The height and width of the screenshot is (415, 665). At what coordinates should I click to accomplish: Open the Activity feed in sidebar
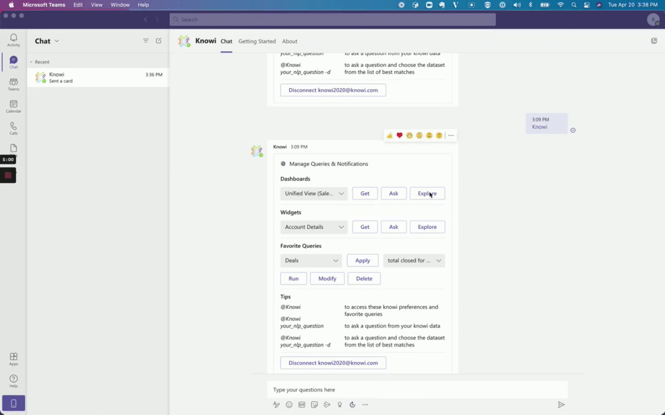pos(14,40)
